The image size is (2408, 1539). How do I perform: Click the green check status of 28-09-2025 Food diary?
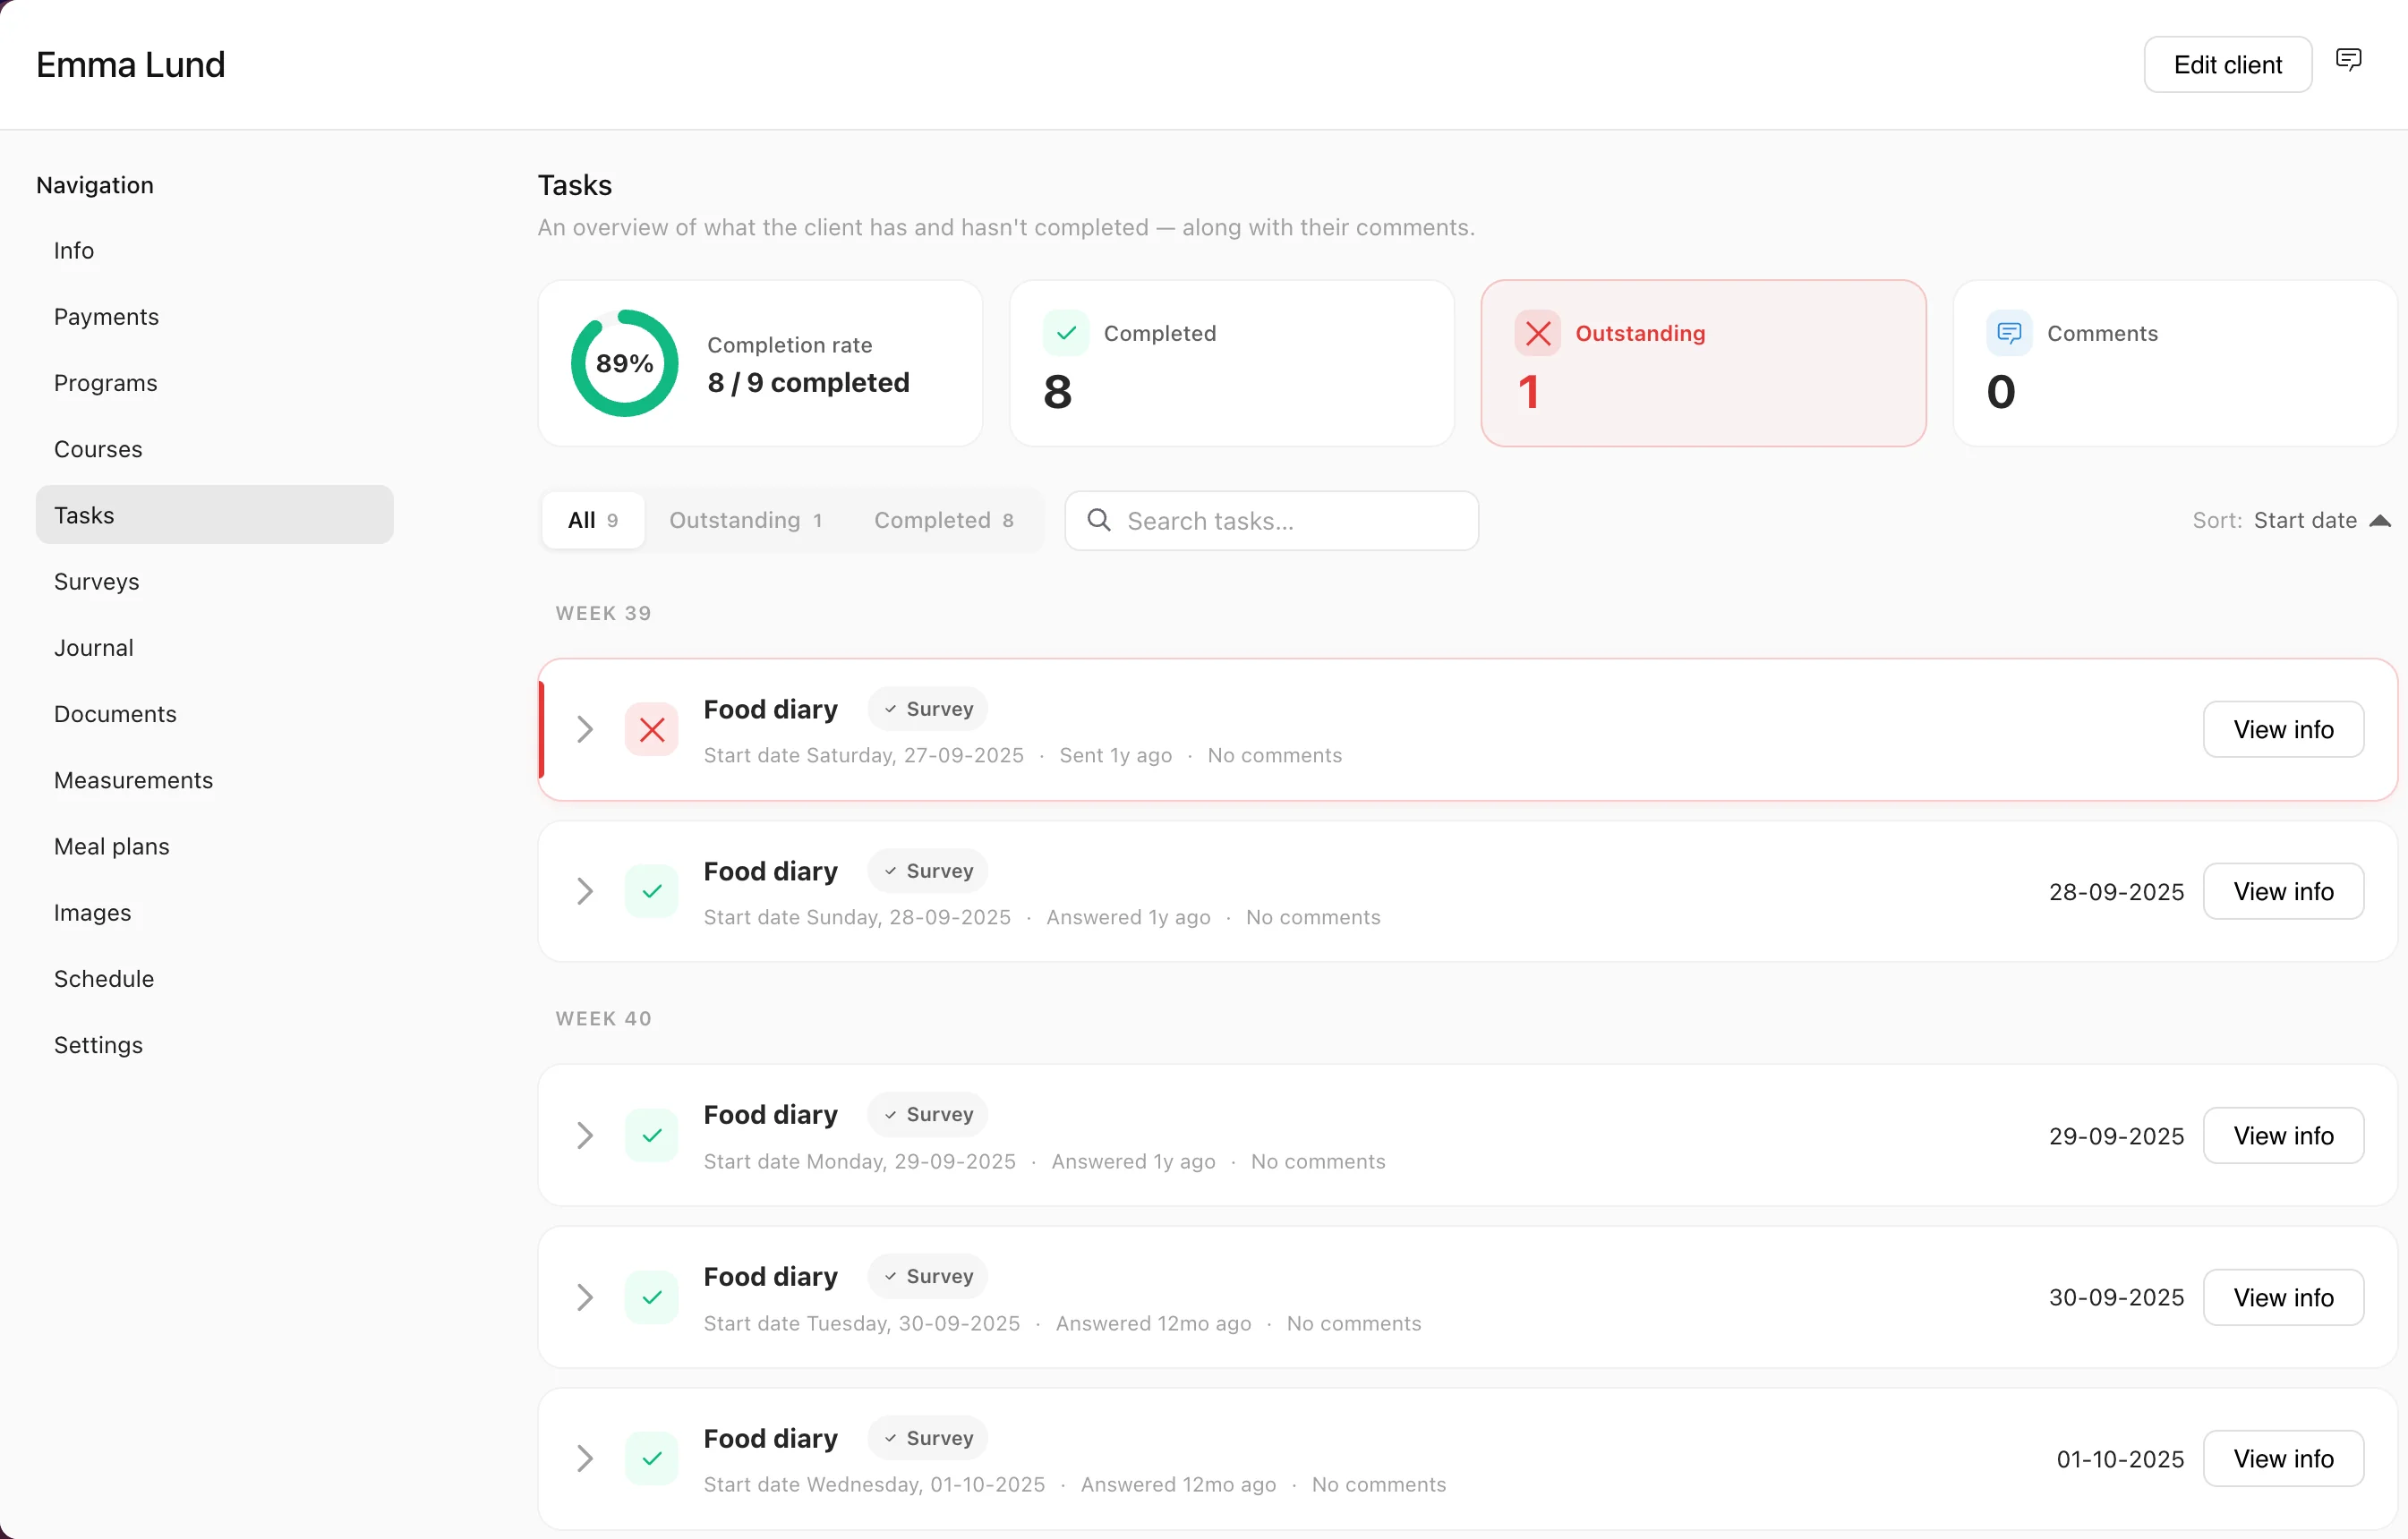tap(652, 891)
